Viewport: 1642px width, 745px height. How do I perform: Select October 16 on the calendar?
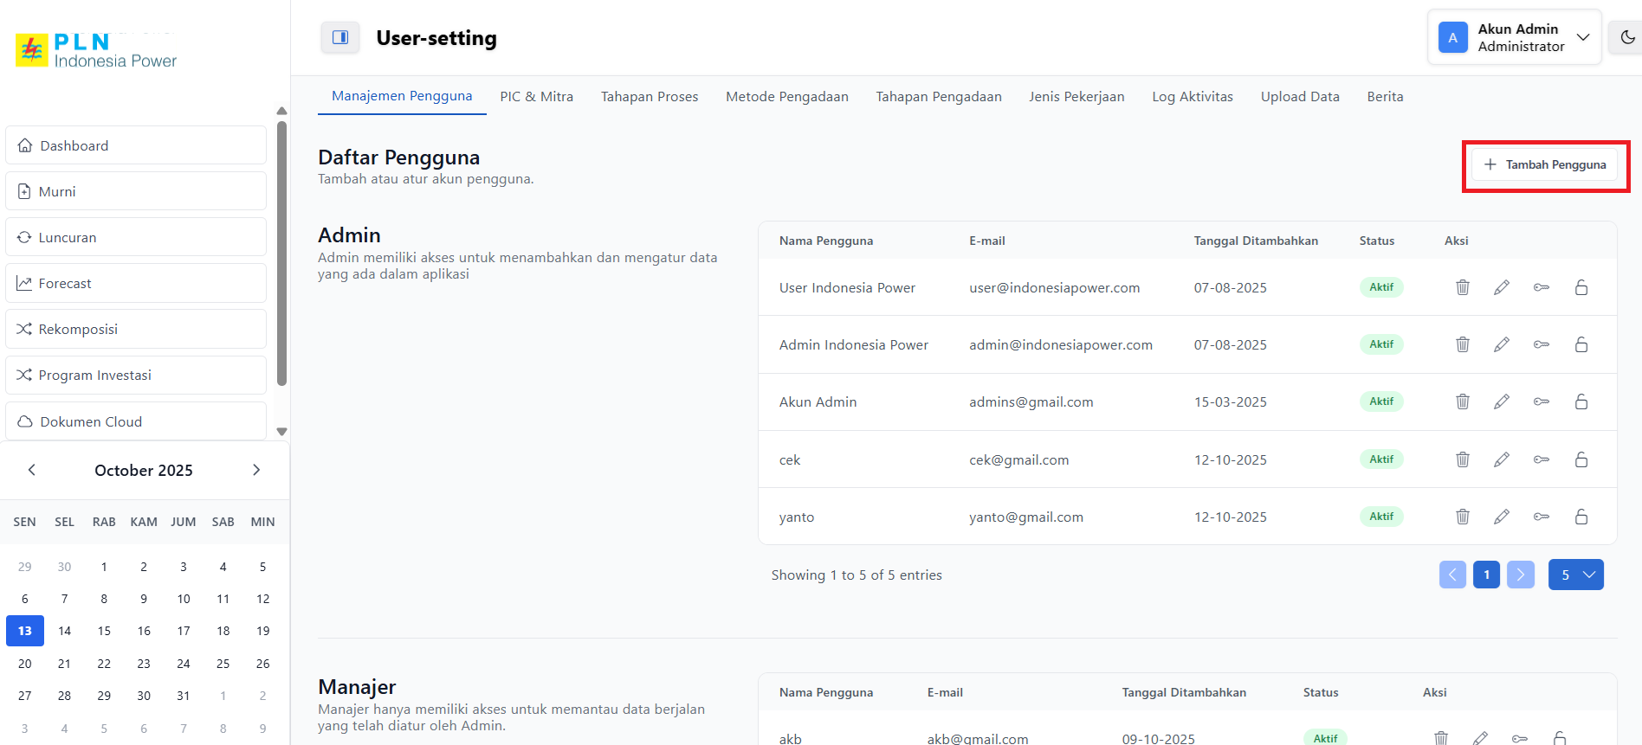pos(144,631)
